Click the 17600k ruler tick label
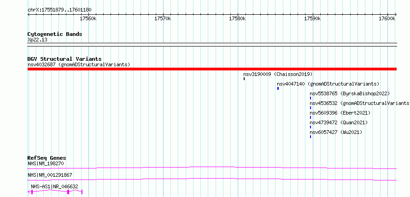 pos(387,18)
